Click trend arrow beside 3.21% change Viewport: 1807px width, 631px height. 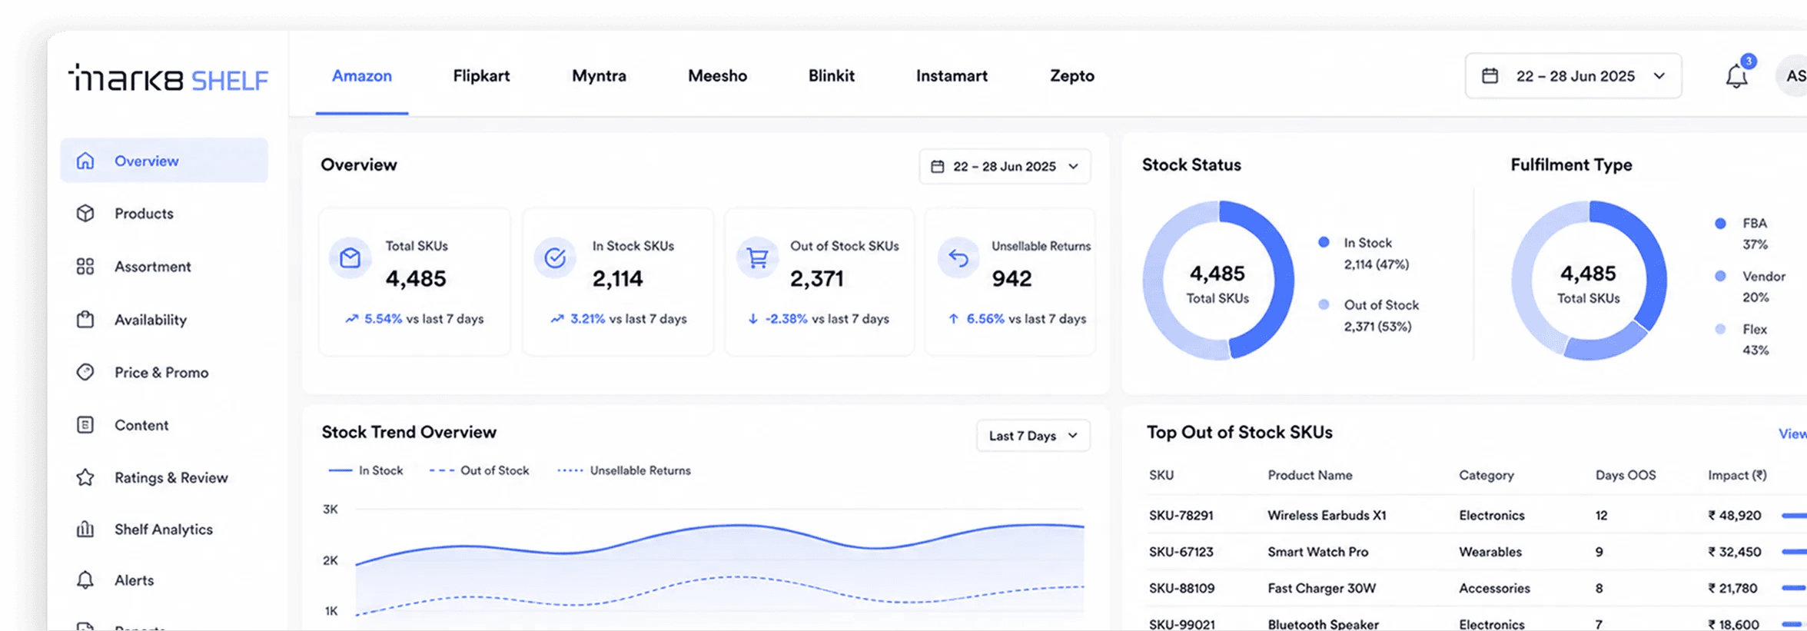point(557,318)
